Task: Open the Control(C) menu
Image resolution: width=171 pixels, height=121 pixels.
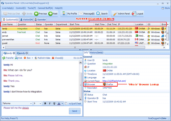Action: pos(21,8)
